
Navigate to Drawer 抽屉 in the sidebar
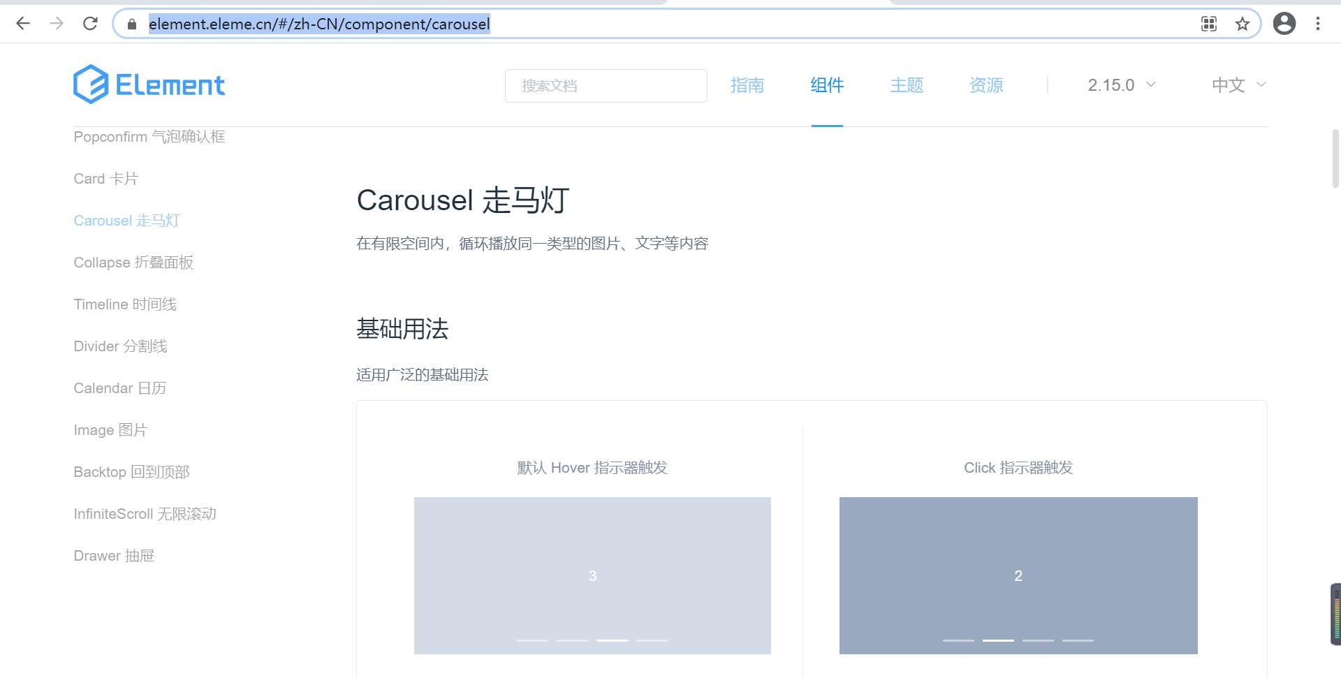coord(114,555)
